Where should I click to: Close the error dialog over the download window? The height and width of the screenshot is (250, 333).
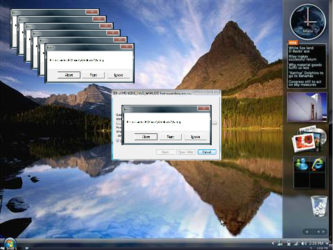(x=203, y=108)
